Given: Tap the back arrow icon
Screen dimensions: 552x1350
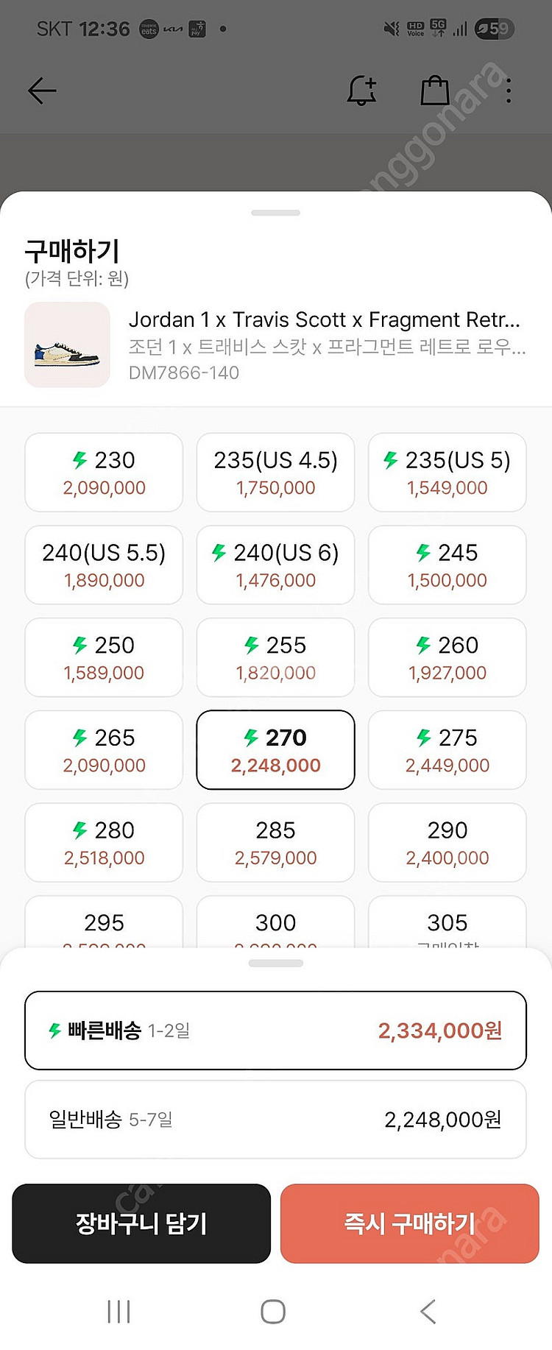Looking at the screenshot, I should coord(42,91).
